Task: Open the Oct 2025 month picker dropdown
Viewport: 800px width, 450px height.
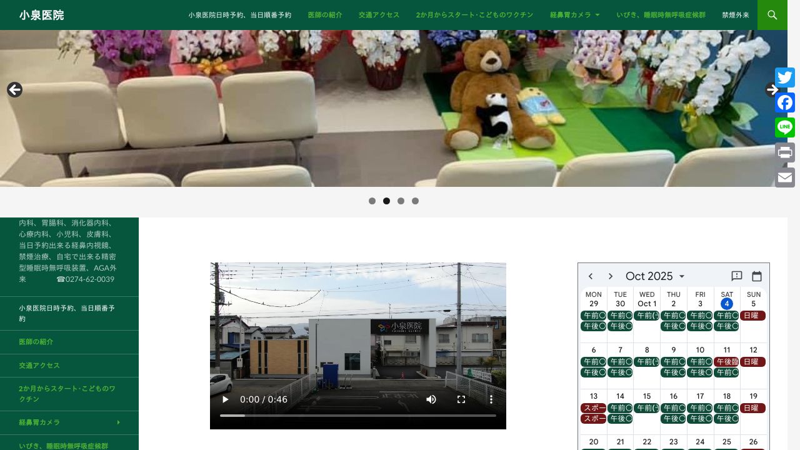Action: (655, 276)
